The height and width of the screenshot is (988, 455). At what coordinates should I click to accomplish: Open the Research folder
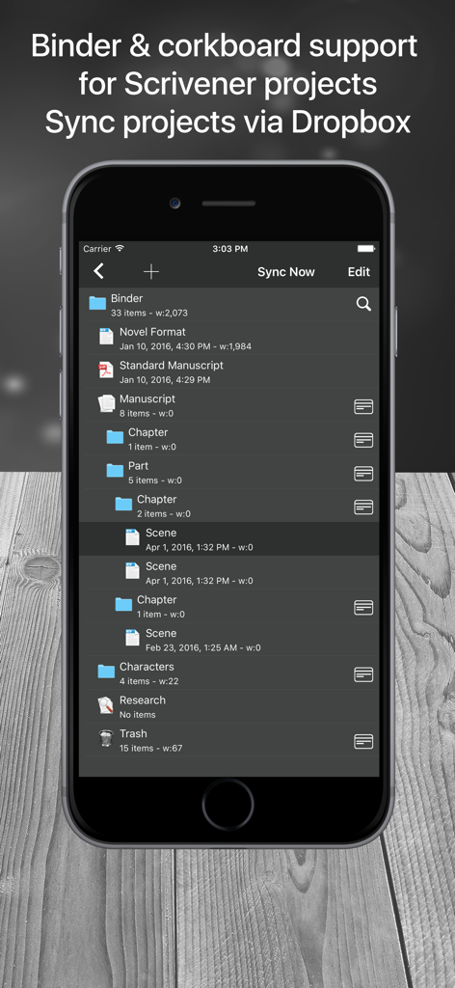pyautogui.click(x=229, y=706)
